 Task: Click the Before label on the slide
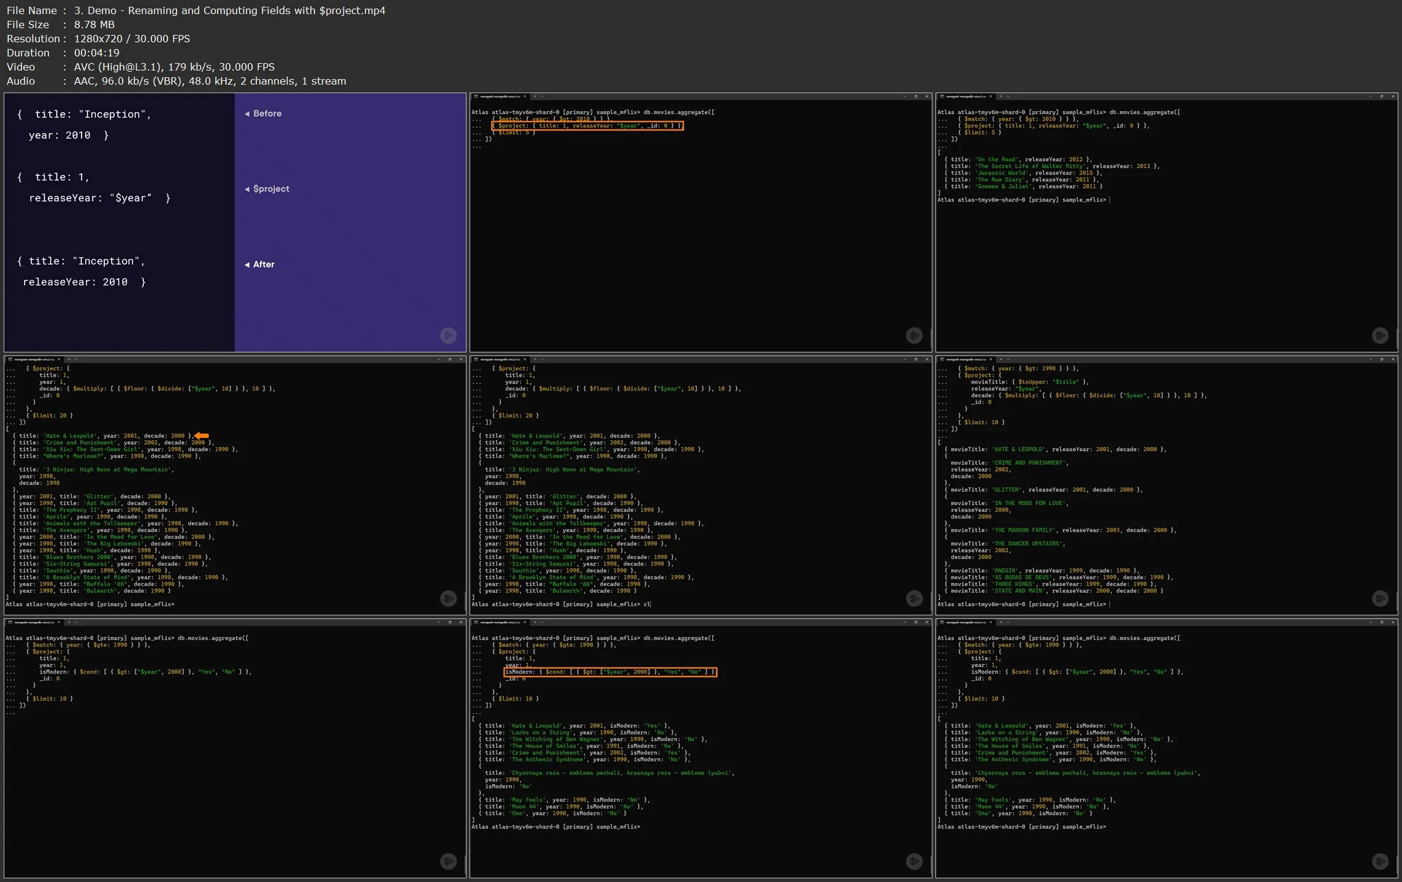coord(267,113)
